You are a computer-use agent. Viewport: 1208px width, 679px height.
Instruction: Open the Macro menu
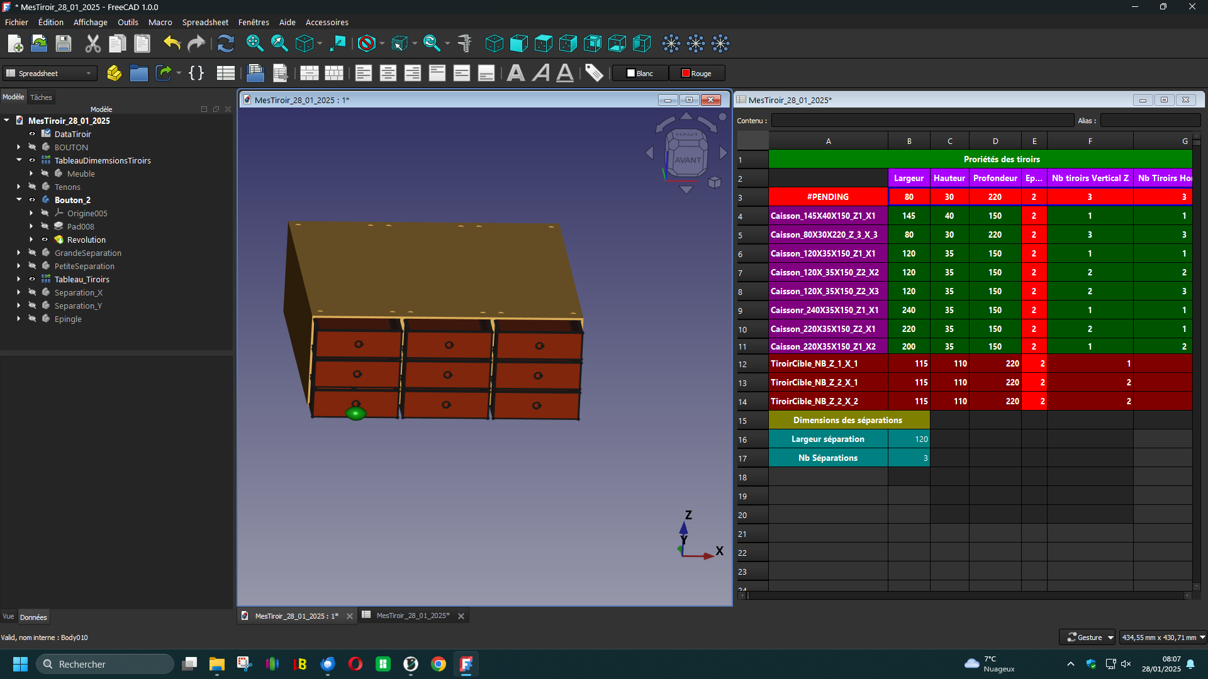pyautogui.click(x=160, y=22)
